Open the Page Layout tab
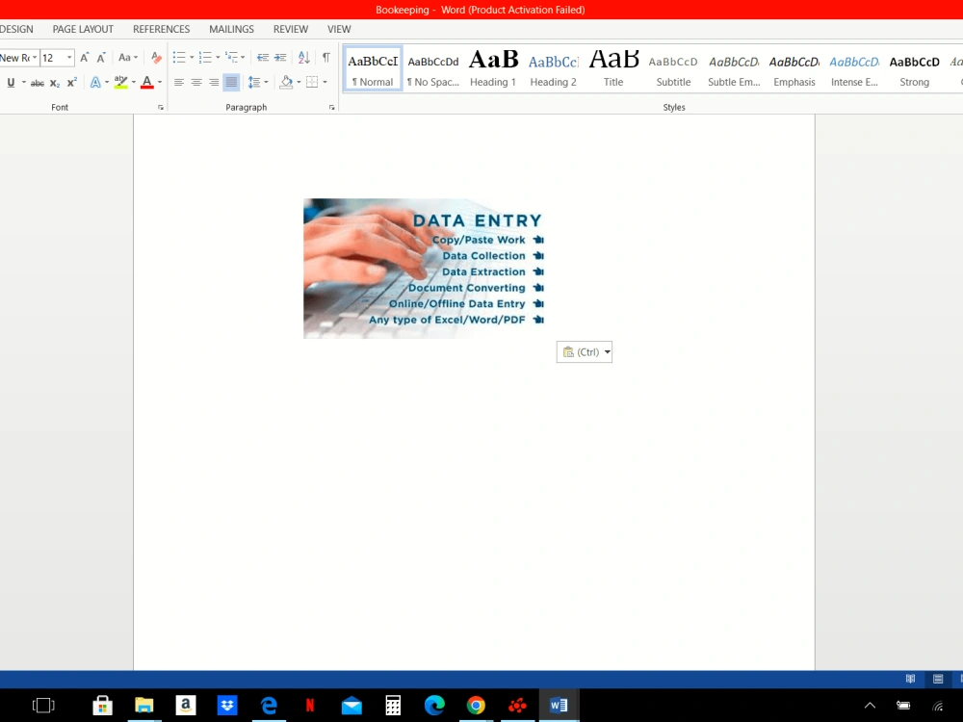The width and height of the screenshot is (963, 722). 83,29
